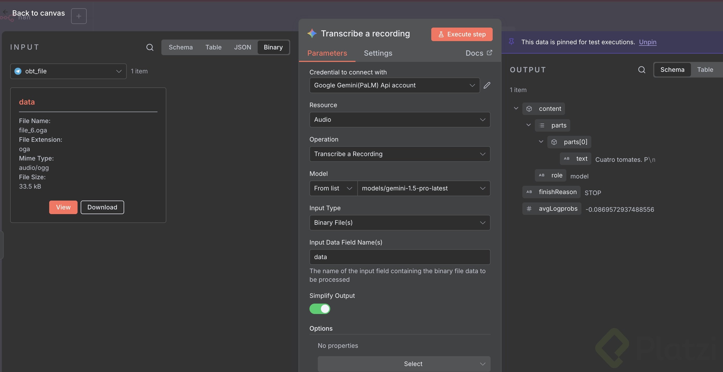Viewport: 723px width, 372px height.
Task: Collapse the content tree node
Action: (x=516, y=108)
